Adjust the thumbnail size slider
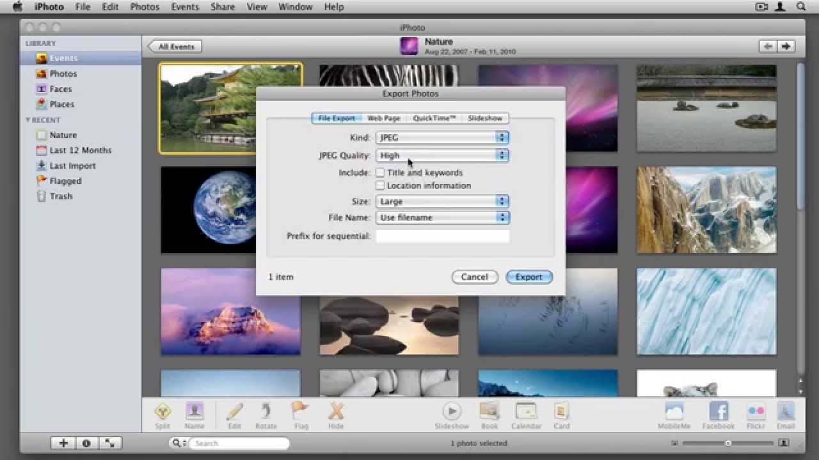 728,443
